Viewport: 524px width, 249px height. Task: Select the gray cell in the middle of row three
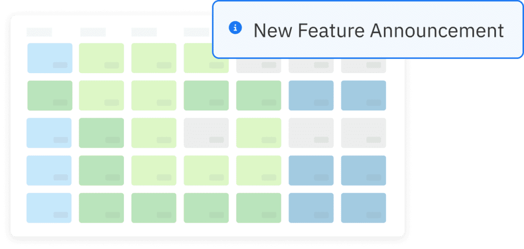[x=206, y=133]
